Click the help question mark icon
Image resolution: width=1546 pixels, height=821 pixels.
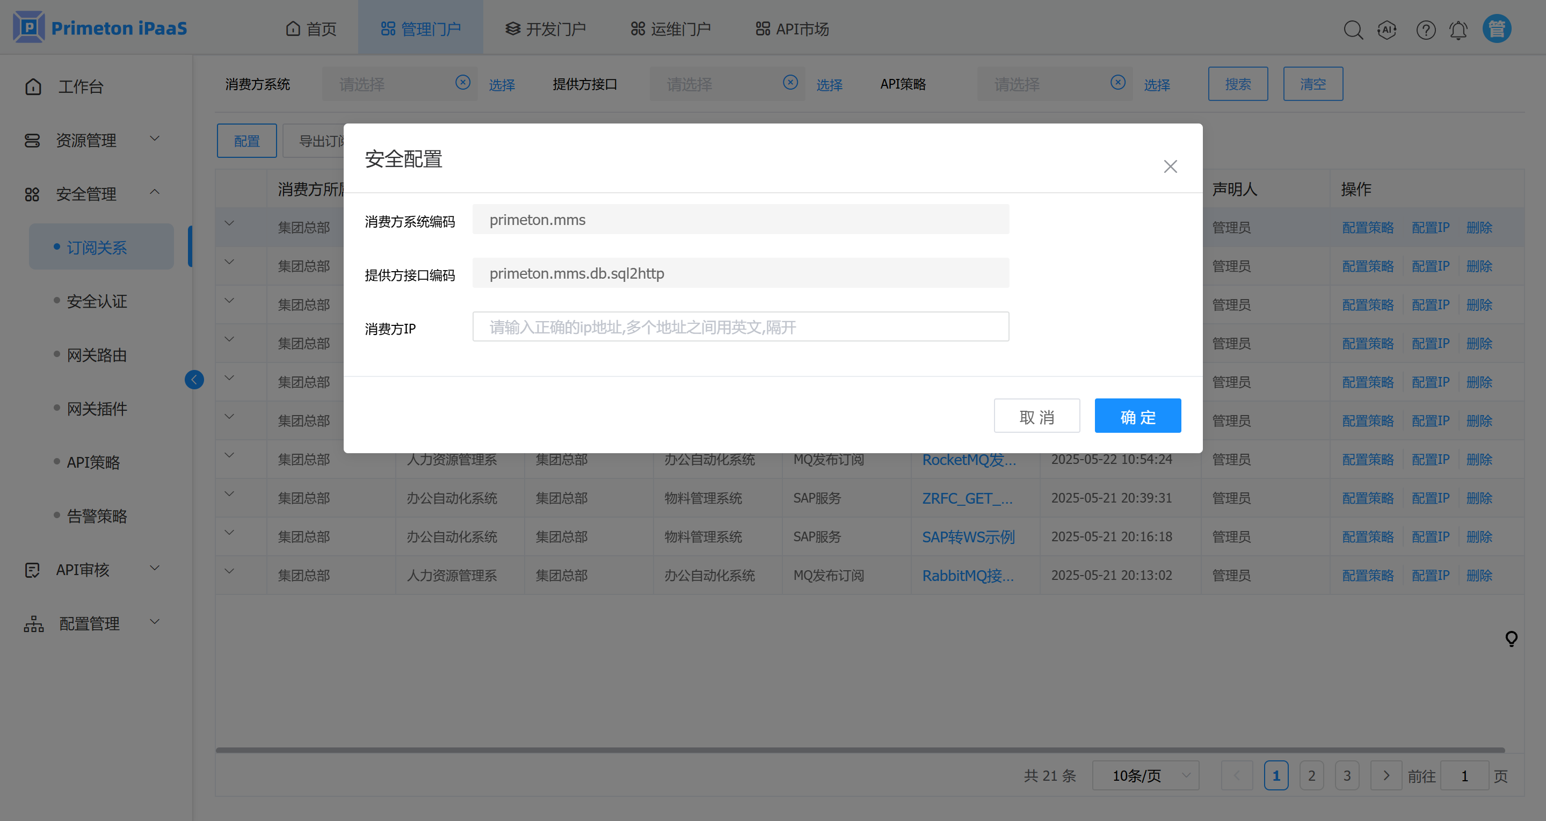1425,30
